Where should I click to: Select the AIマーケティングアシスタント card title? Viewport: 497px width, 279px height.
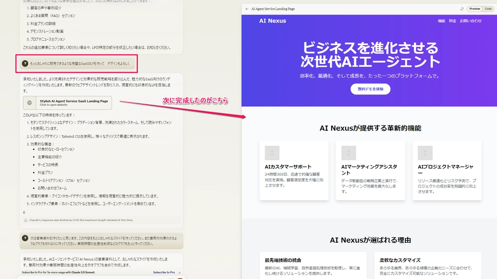[369, 170]
